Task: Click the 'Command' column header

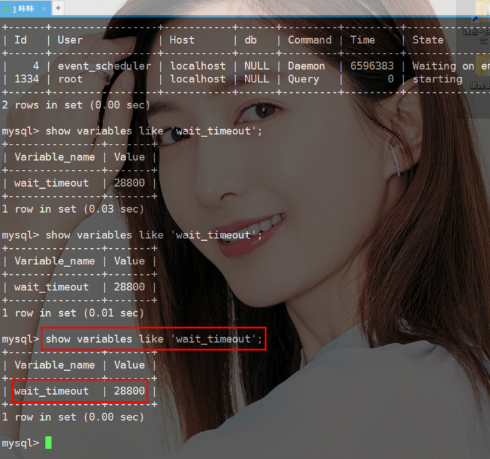Action: pos(310,40)
